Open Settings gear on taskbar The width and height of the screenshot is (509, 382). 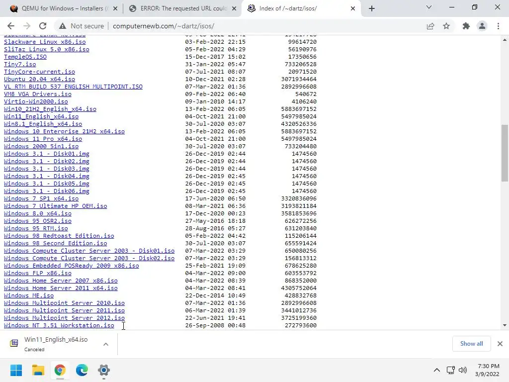(104, 370)
